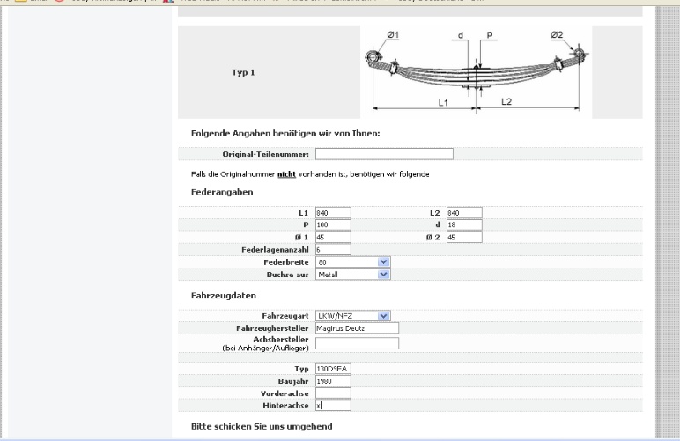The image size is (680, 441).
Task: Click the empty Vorderachse field
Action: pos(333,393)
